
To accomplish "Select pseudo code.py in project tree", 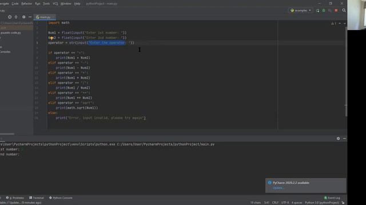I will 10,33.
